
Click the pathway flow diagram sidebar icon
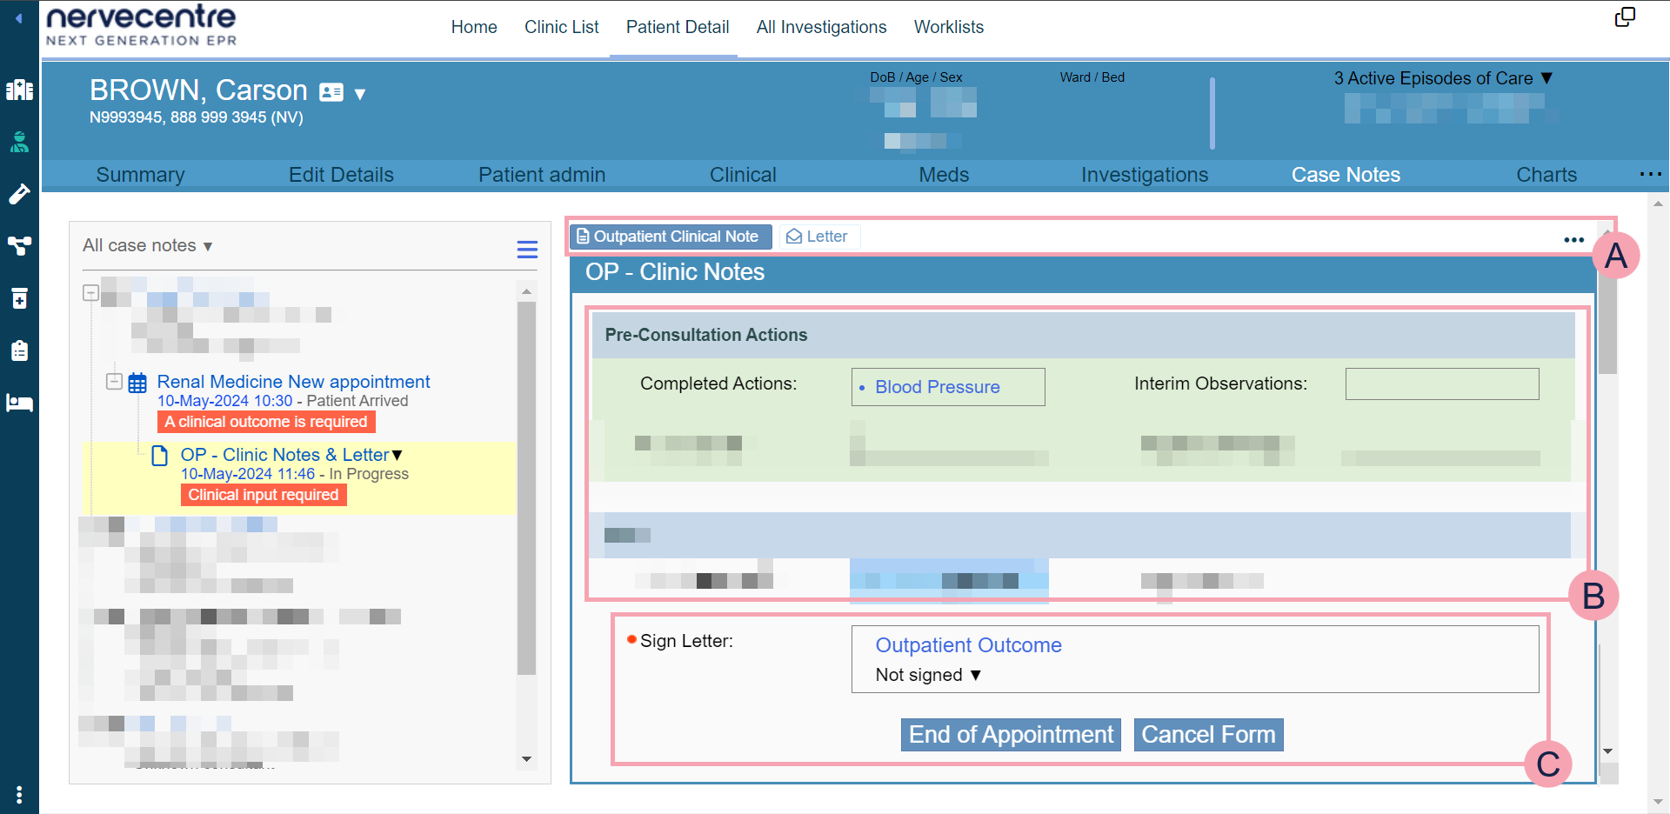[x=19, y=246]
